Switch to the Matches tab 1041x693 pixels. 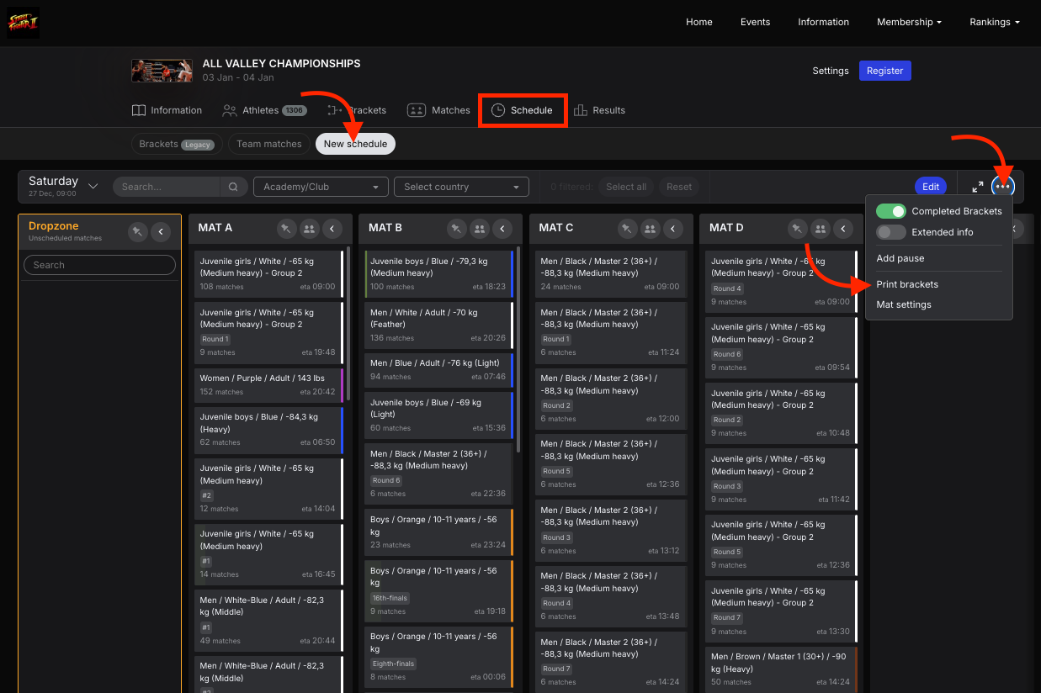click(x=438, y=110)
